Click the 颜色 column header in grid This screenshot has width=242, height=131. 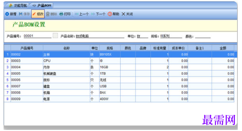128,48
